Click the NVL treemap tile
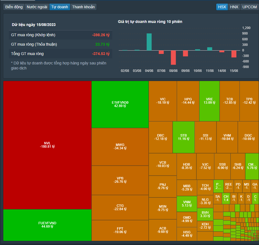Image resolution: width=259 pixels, height=245 pixels. [47, 145]
